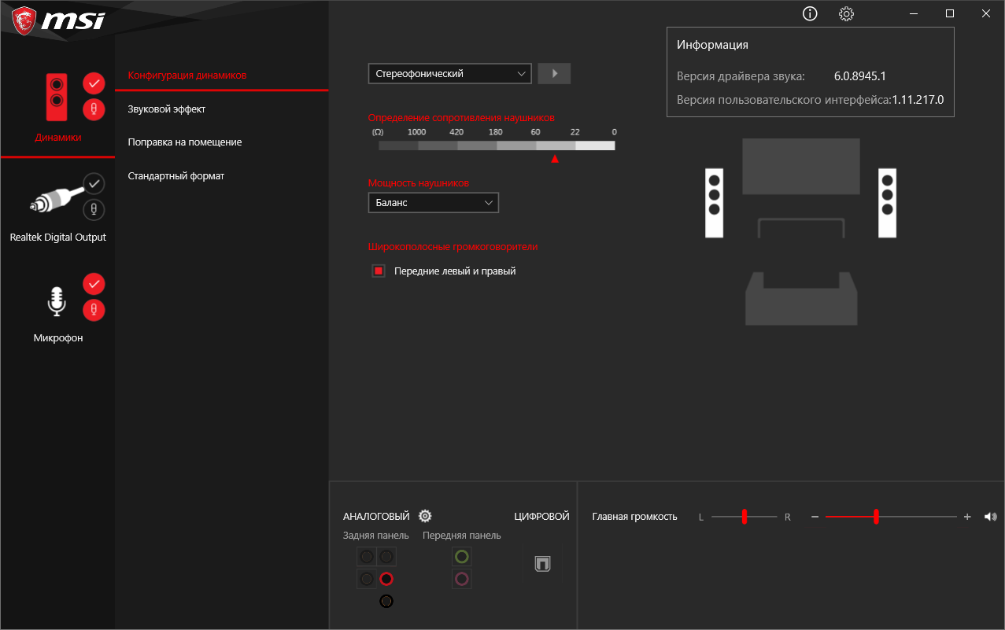This screenshot has height=630, width=1005.
Task: Set Динамики as default communication device
Action: tap(94, 109)
